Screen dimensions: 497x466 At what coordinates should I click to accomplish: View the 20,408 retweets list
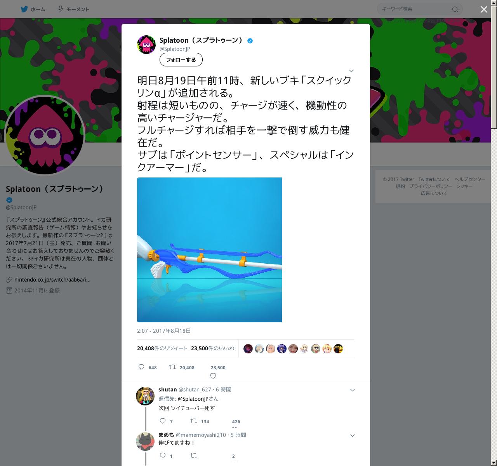point(162,348)
